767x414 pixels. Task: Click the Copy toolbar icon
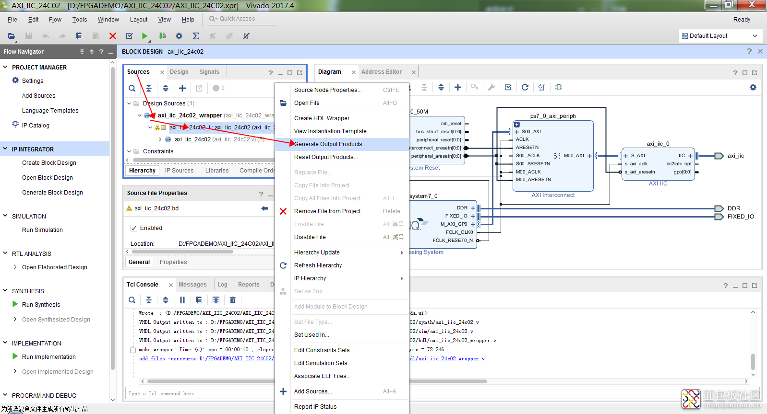pyautogui.click(x=79, y=36)
